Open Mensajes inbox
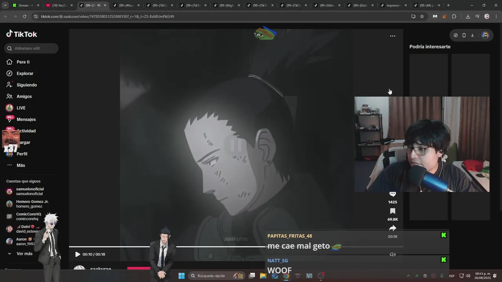 (x=26, y=119)
